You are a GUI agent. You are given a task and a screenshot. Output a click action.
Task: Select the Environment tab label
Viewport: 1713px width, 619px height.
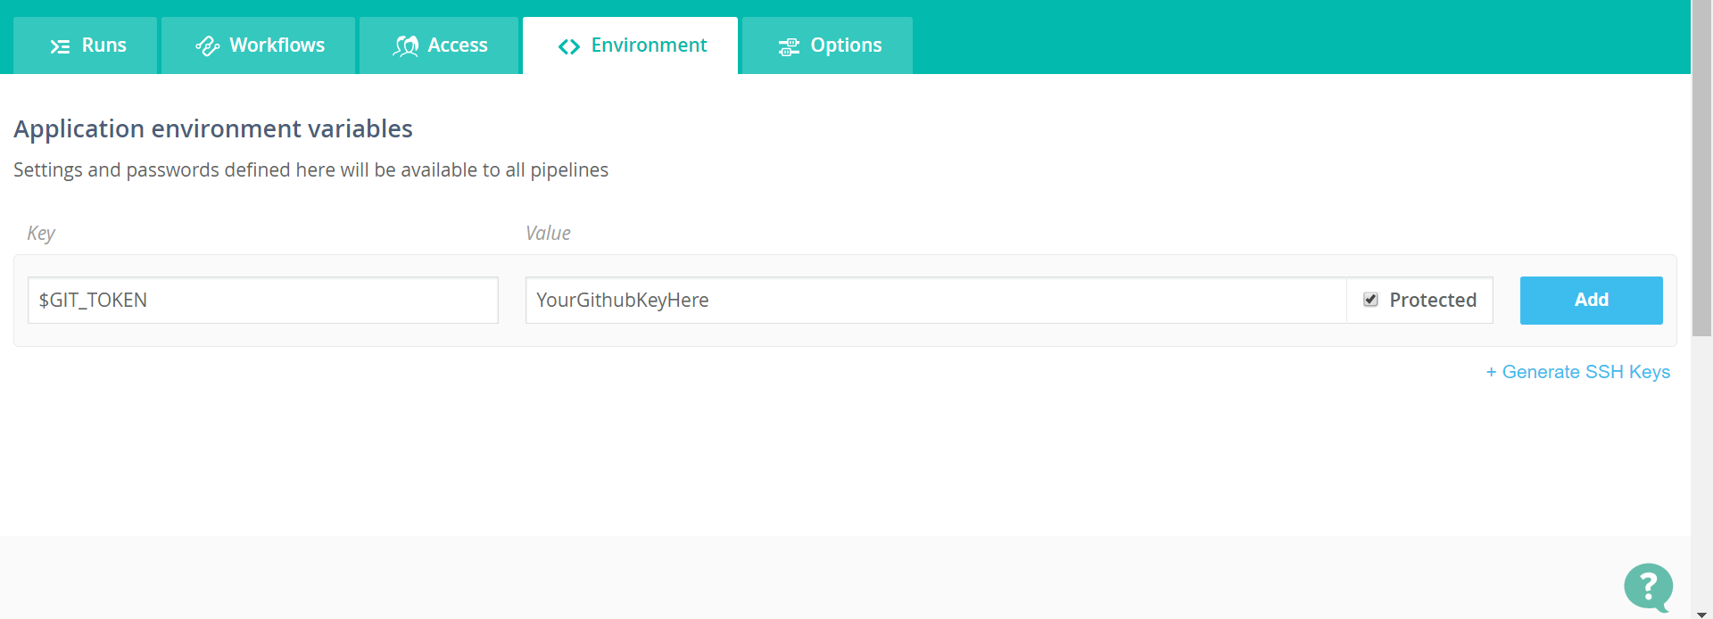(x=649, y=45)
